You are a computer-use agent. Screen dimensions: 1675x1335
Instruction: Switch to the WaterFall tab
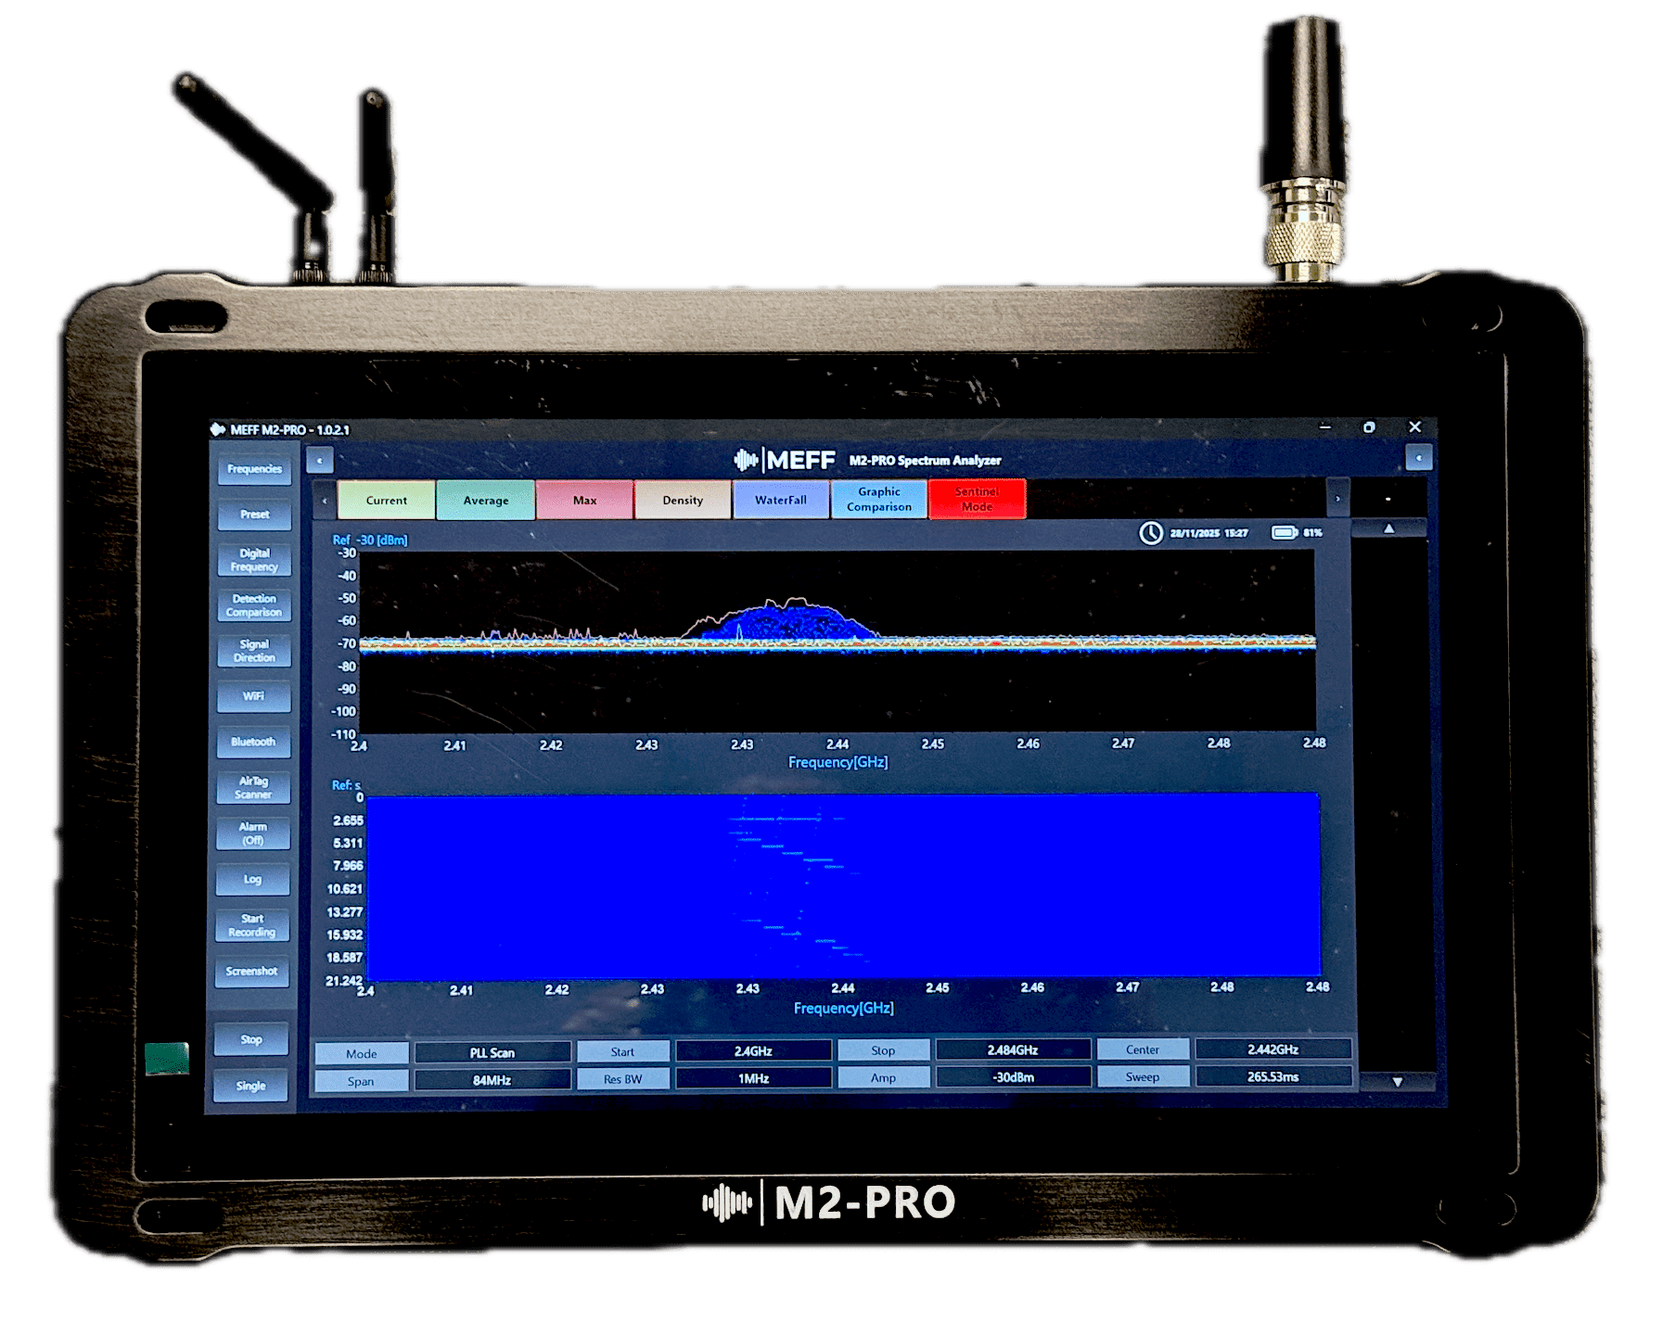click(x=780, y=501)
